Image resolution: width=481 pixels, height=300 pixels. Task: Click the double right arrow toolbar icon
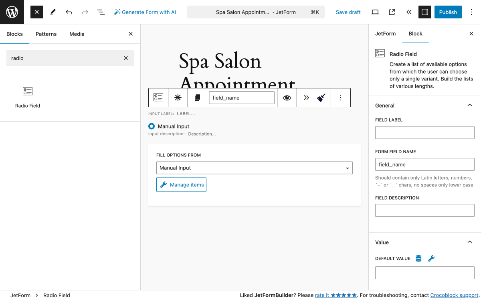coord(306,98)
